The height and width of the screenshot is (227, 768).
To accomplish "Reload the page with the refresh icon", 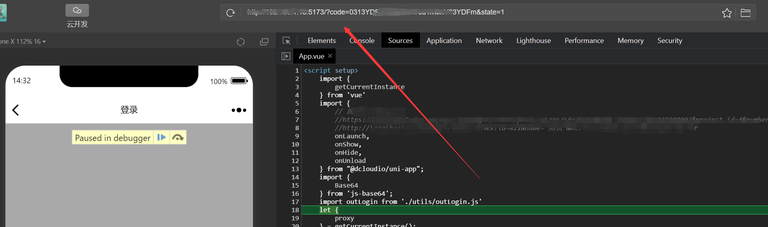I will 231,13.
